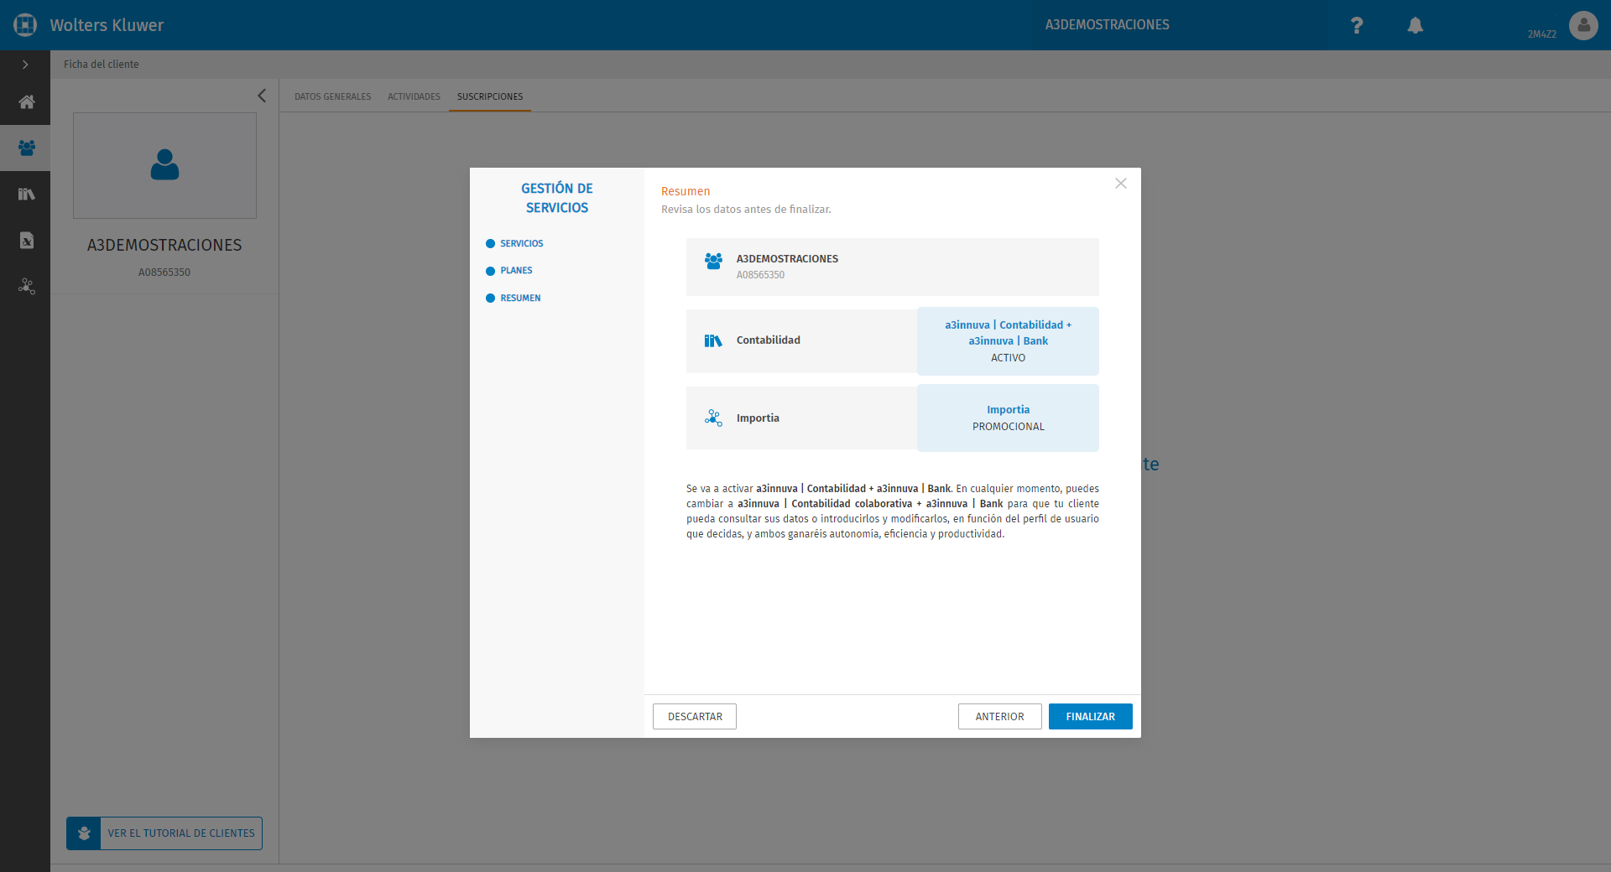Image resolution: width=1611 pixels, height=872 pixels.
Task: Select the Clients icon in the sidebar
Action: (26, 148)
